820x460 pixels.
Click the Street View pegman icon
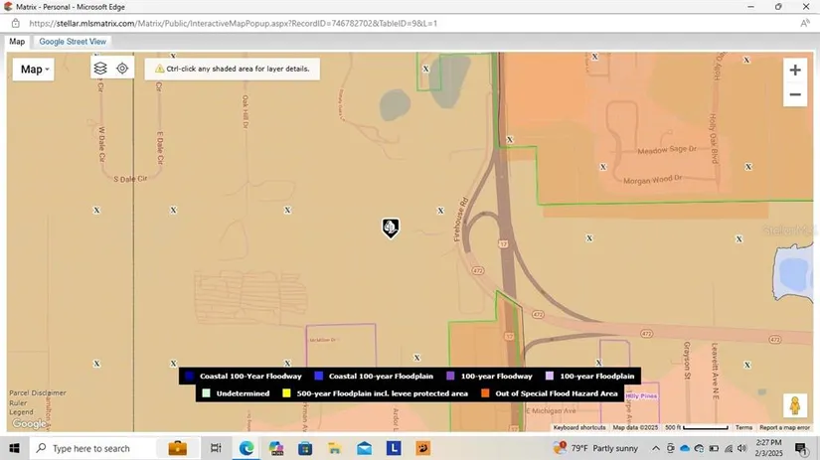794,406
